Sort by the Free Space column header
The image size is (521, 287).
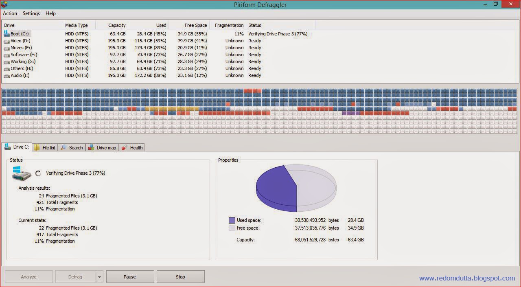click(x=189, y=25)
